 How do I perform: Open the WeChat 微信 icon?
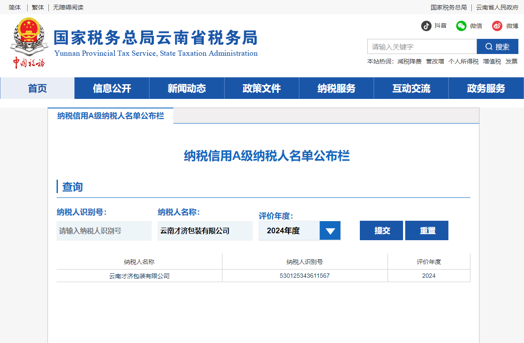click(461, 26)
